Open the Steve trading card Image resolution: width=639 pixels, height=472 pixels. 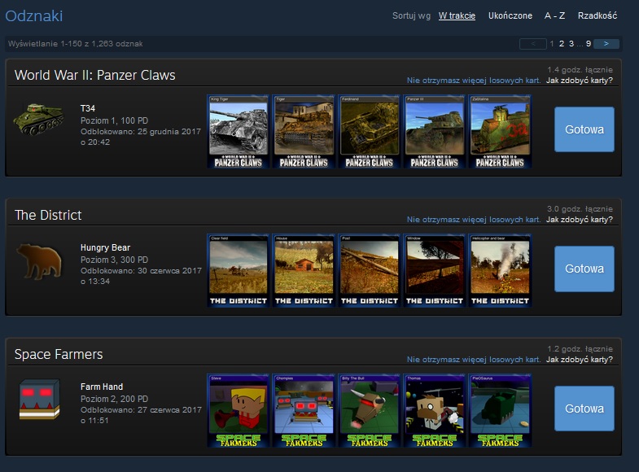click(x=239, y=410)
